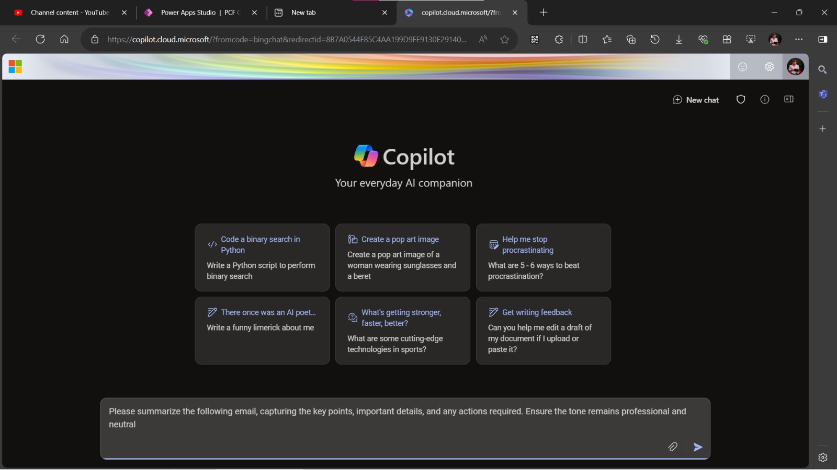Add a sidebar app with plus icon
This screenshot has height=470, width=837.
click(823, 128)
